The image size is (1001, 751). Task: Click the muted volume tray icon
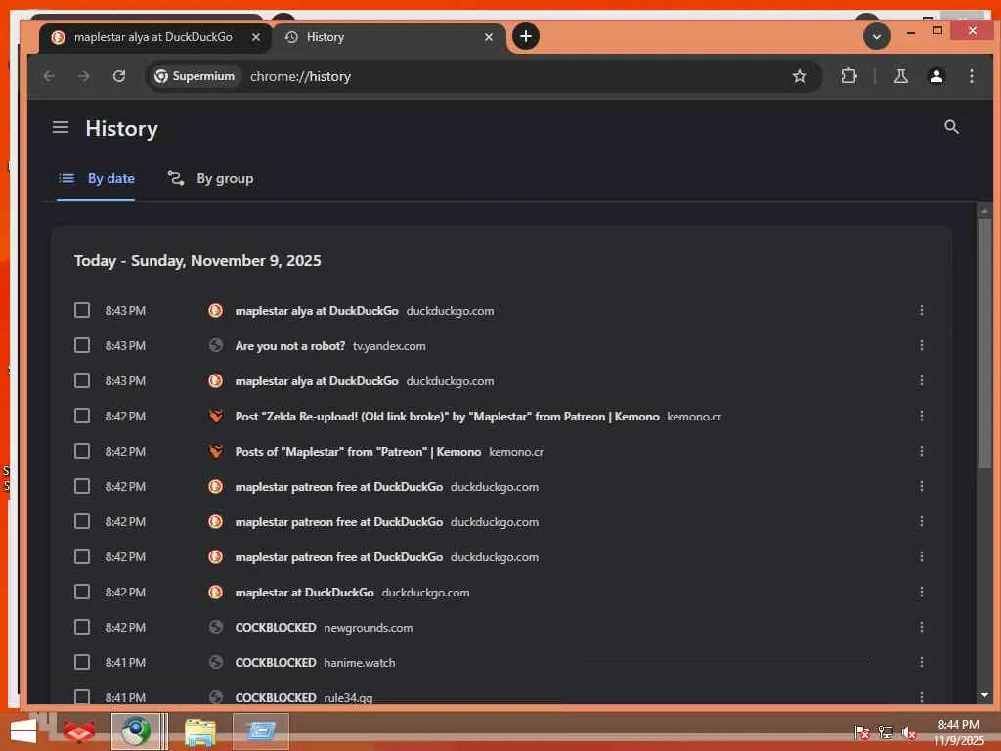(x=908, y=732)
